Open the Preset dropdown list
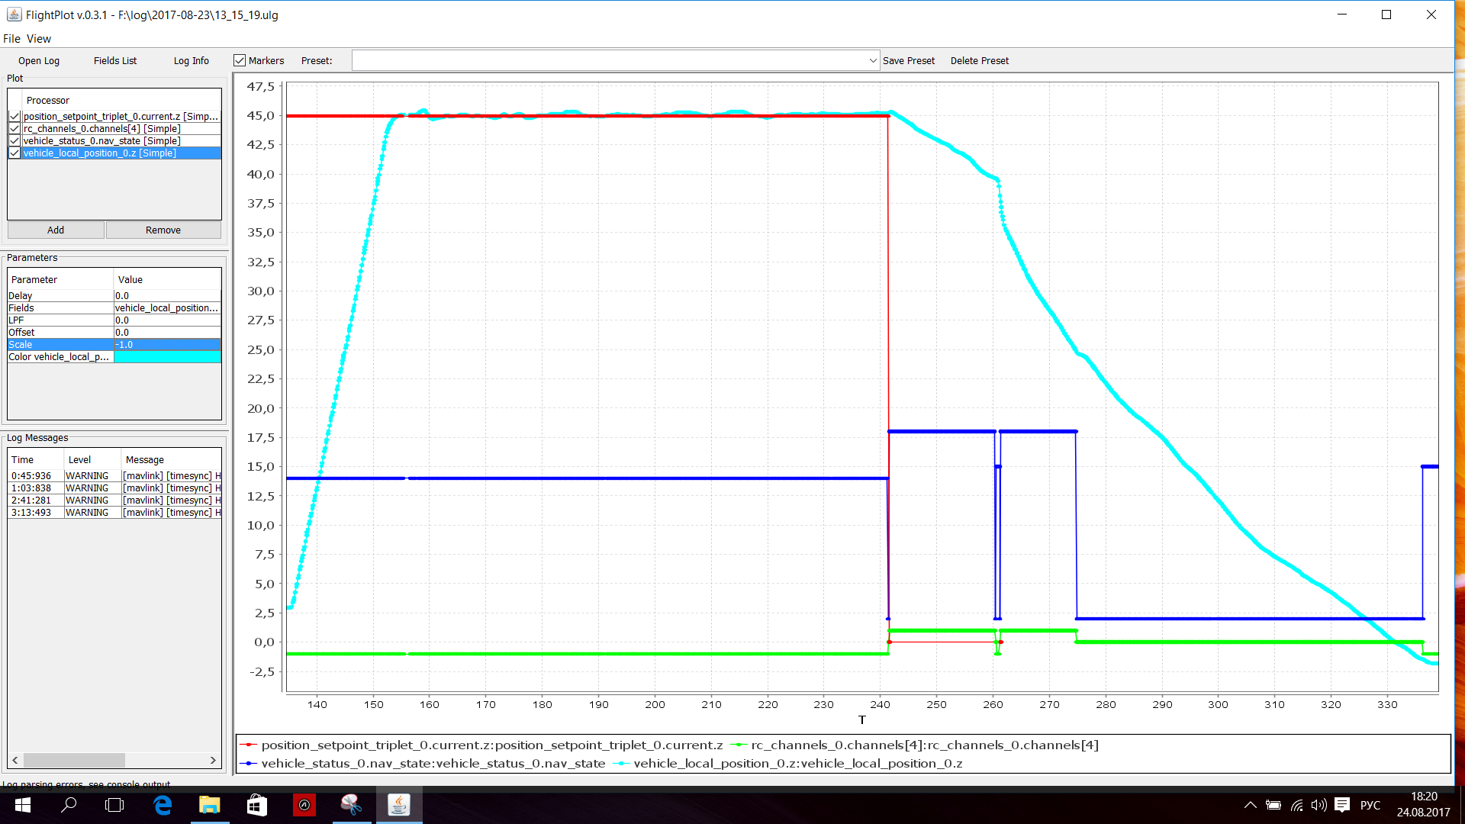Screen dimensions: 1465x824 (872, 60)
